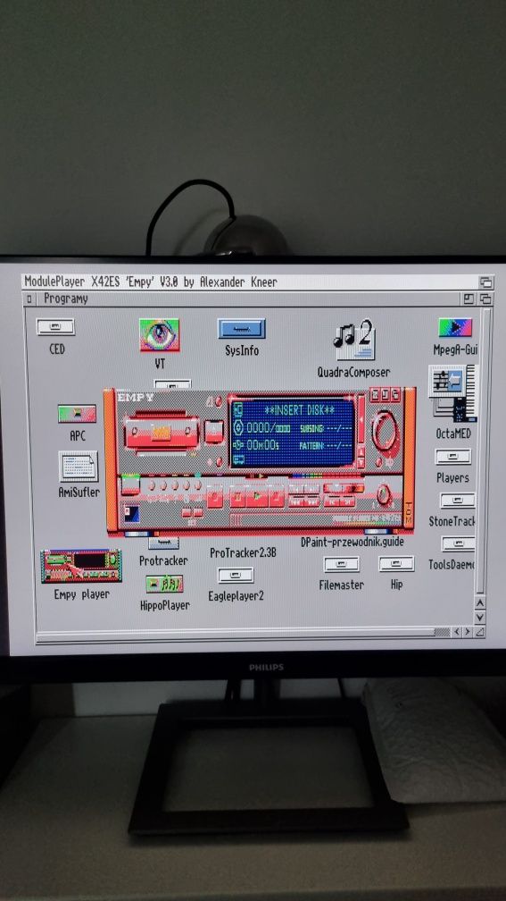Open the CED drawer icon
This screenshot has width=506, height=901.
point(55,327)
